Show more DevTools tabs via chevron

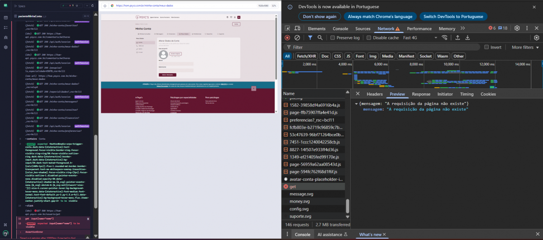pyautogui.click(x=463, y=28)
